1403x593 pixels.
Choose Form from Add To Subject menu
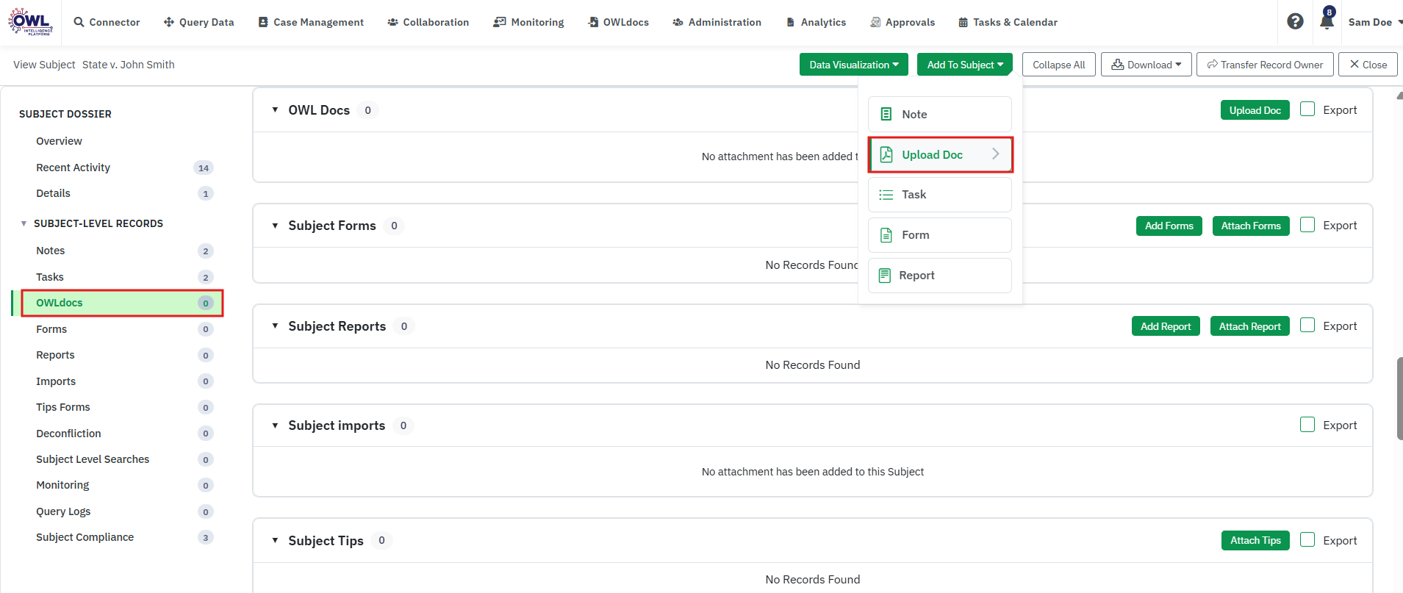[x=940, y=235]
